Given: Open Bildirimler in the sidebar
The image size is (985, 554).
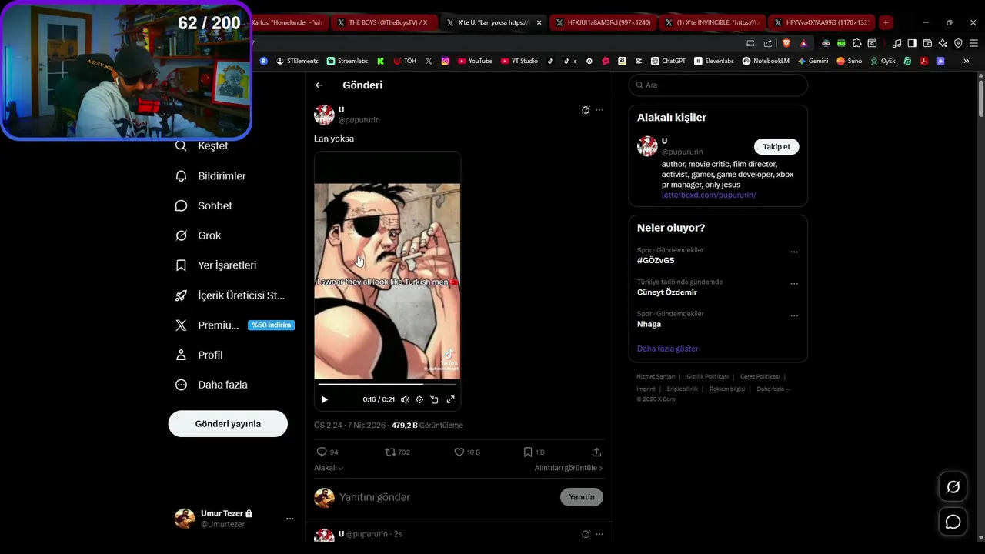Looking at the screenshot, I should click(x=211, y=175).
